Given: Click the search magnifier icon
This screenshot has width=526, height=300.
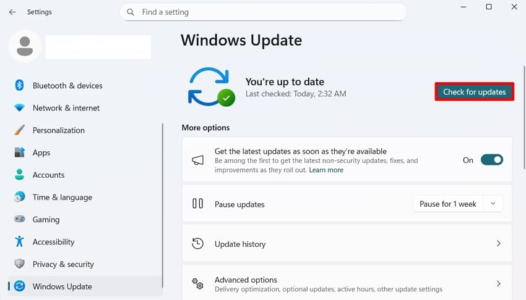Looking at the screenshot, I should pyautogui.click(x=131, y=12).
